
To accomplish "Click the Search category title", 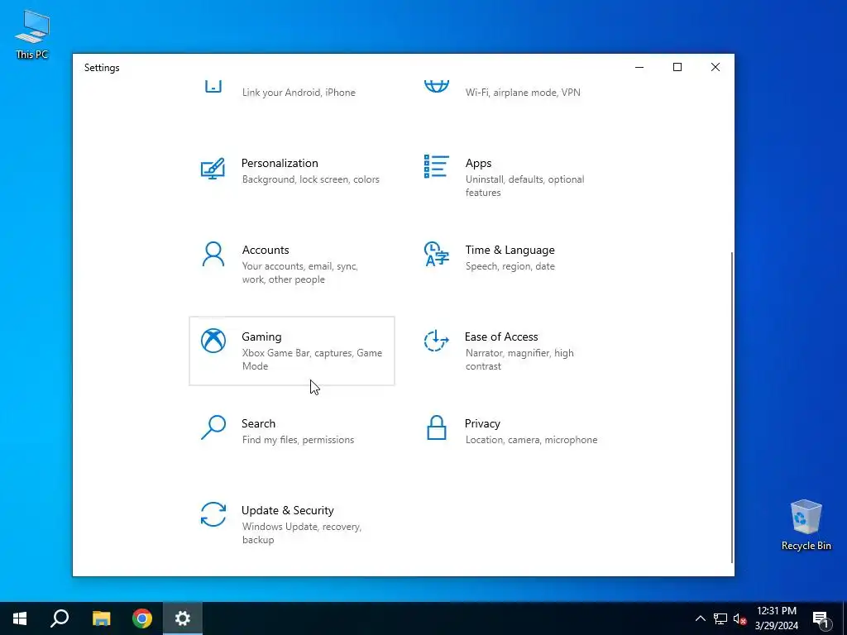I will click(258, 423).
